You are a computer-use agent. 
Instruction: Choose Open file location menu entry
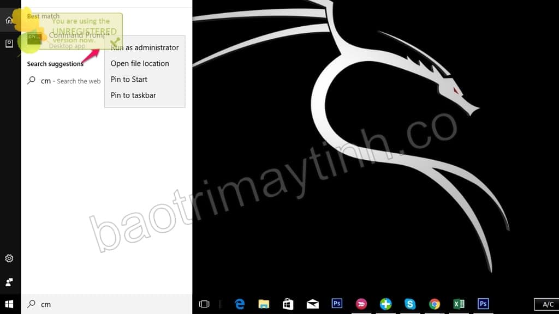(140, 63)
